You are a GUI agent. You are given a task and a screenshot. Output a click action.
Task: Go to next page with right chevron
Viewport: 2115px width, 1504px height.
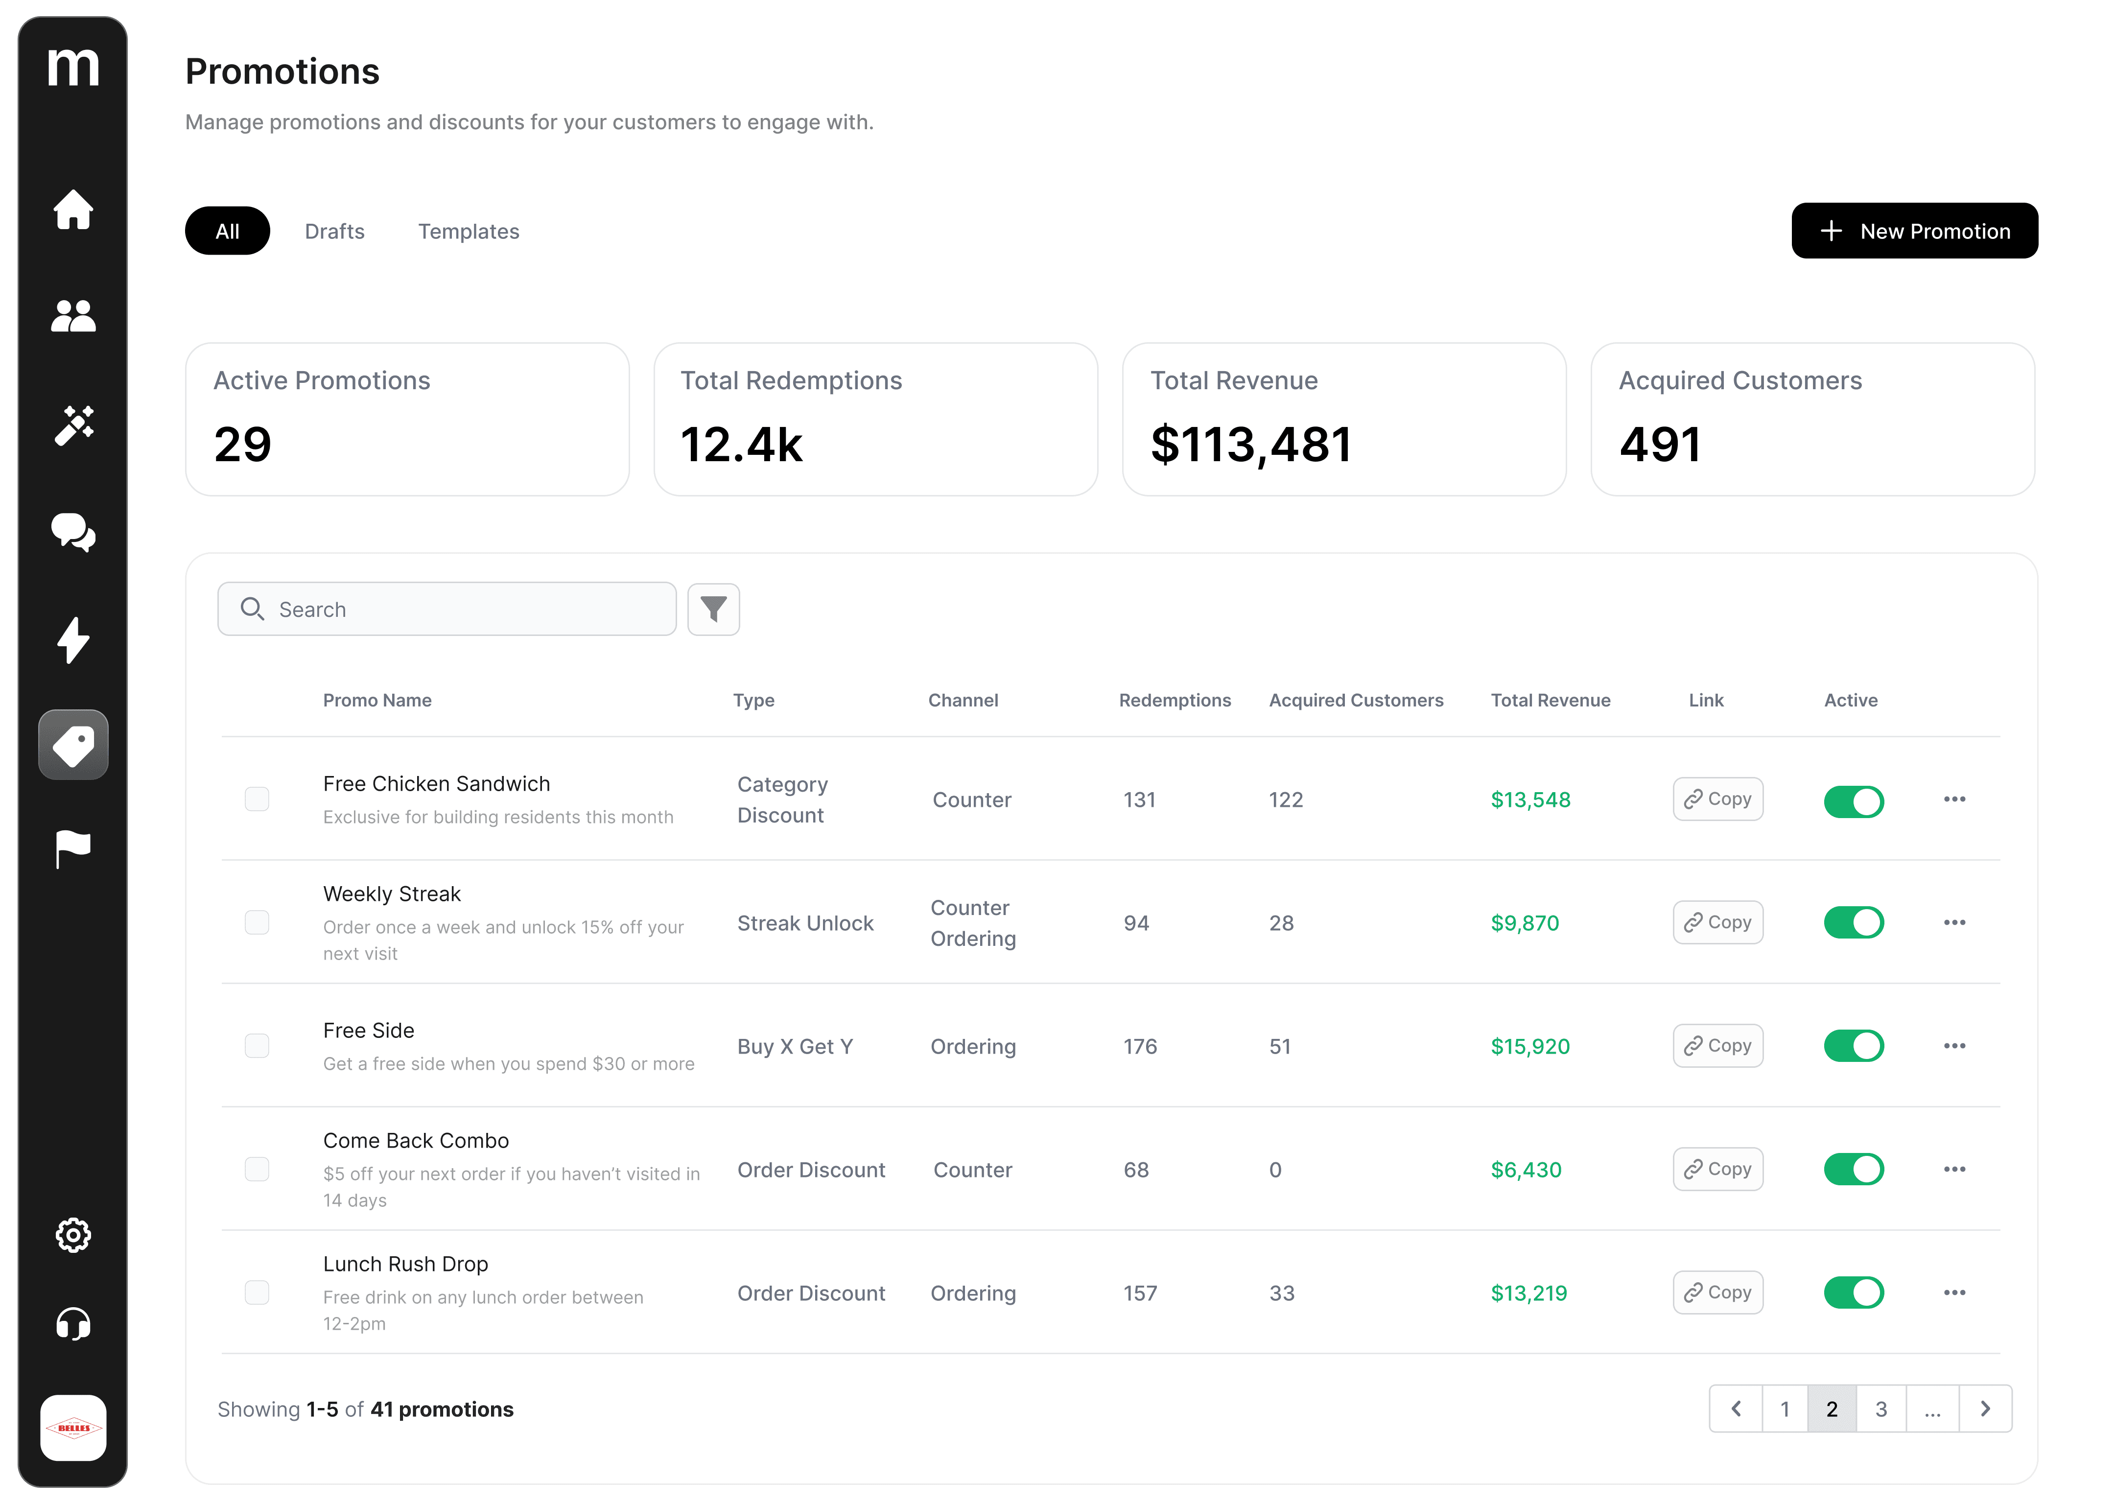click(x=1984, y=1409)
